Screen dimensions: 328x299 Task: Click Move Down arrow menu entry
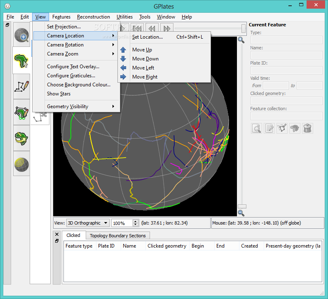point(164,59)
